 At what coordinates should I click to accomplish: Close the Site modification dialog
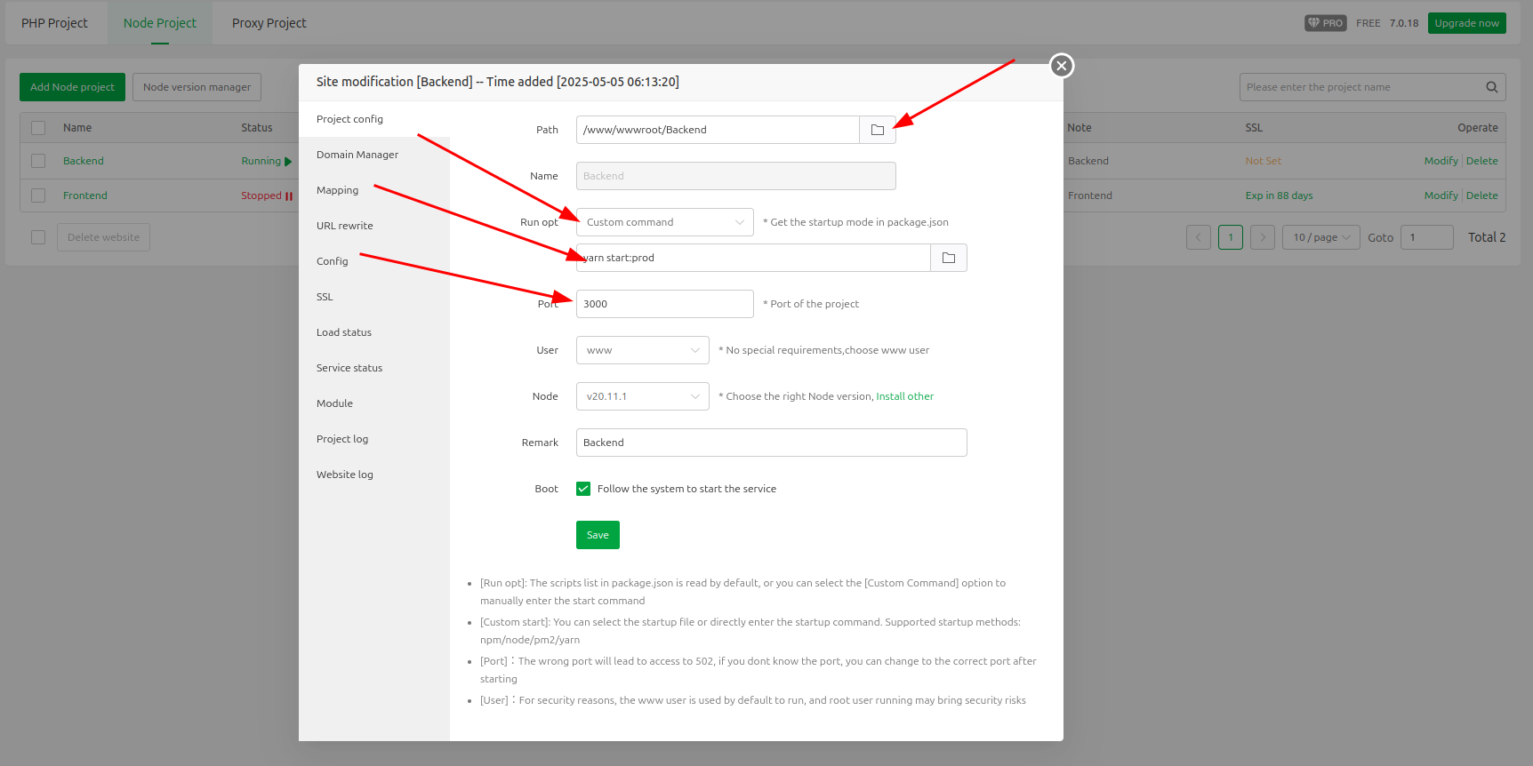[1061, 66]
